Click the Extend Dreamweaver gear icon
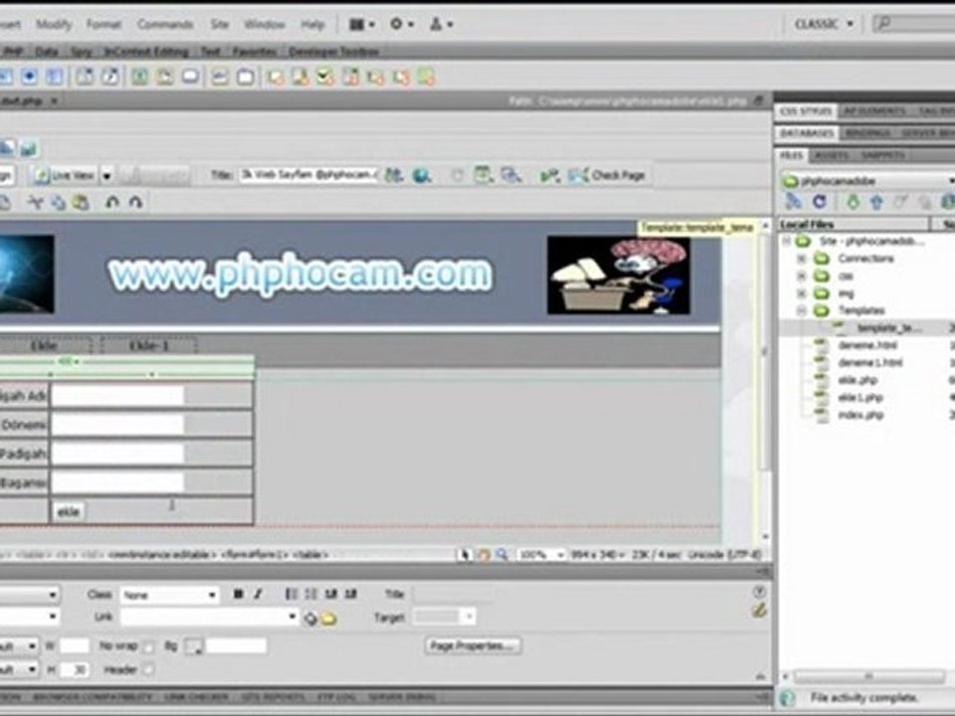Screen dimensions: 955x716 point(401,24)
